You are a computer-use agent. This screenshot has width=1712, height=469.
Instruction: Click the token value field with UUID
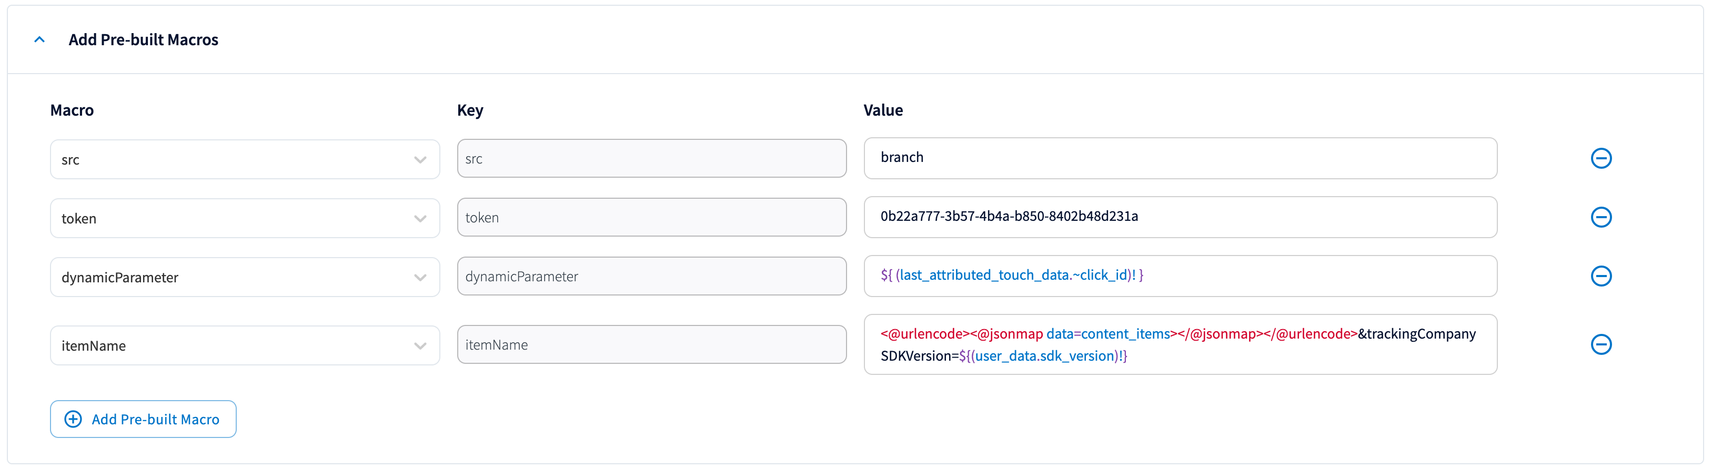1180,217
